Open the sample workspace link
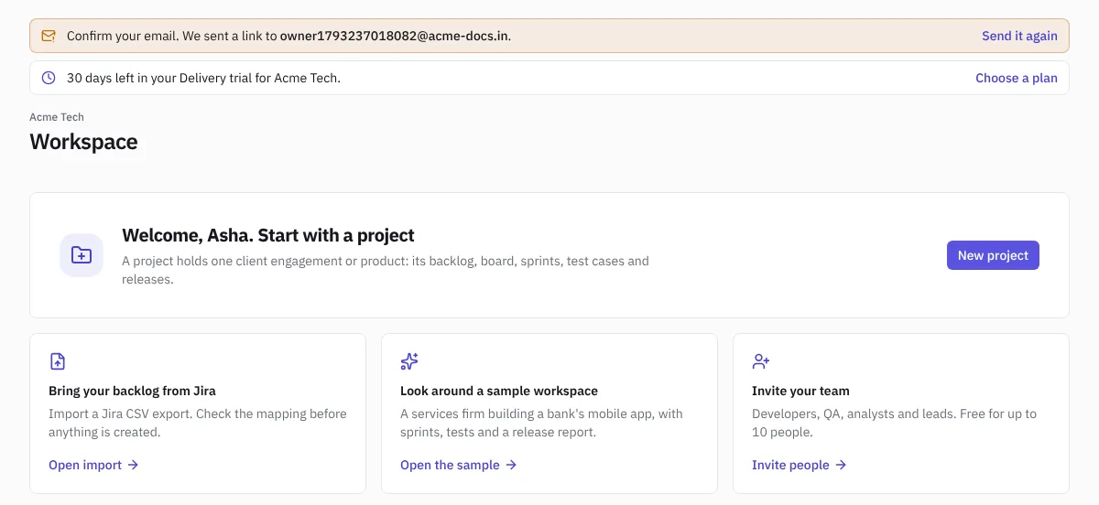 459,465
